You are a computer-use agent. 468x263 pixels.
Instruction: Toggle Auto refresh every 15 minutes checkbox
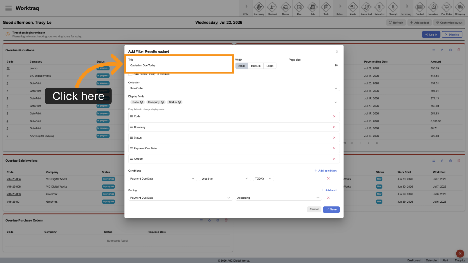130,74
